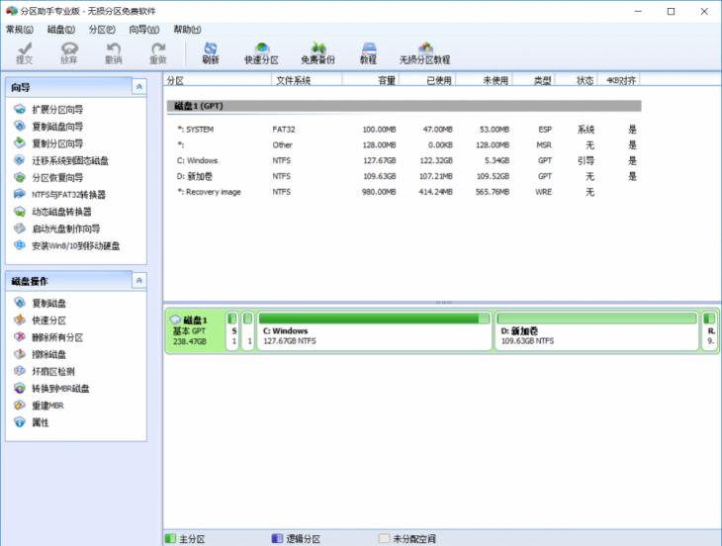
Task: Select the small S system partition block
Action: [x=232, y=331]
